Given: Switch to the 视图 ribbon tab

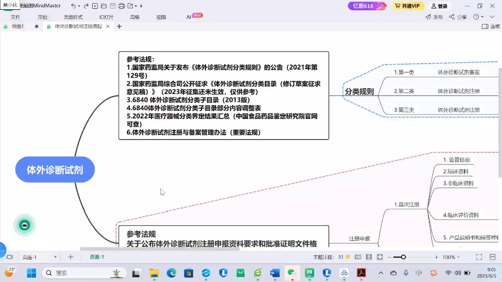Looking at the screenshot, I should tap(161, 16).
